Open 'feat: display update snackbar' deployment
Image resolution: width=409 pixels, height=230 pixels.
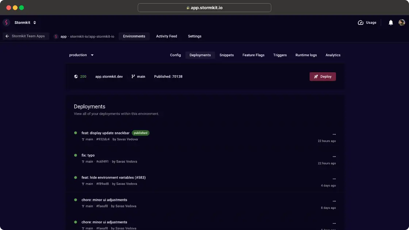pos(106,133)
